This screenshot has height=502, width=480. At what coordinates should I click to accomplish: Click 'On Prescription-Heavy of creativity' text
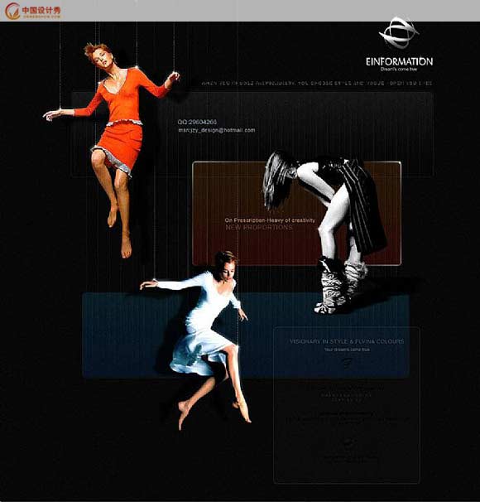[x=270, y=220]
